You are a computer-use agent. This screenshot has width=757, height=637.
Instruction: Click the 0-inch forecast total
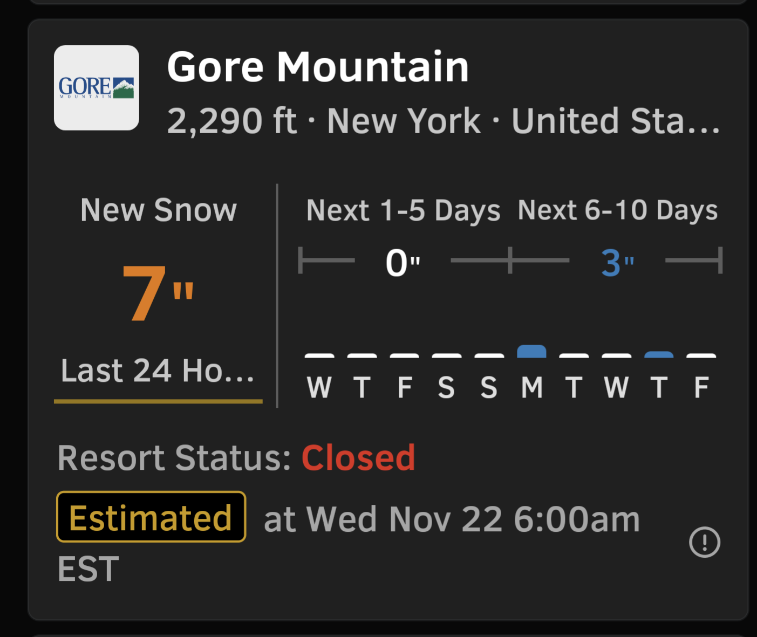403,263
